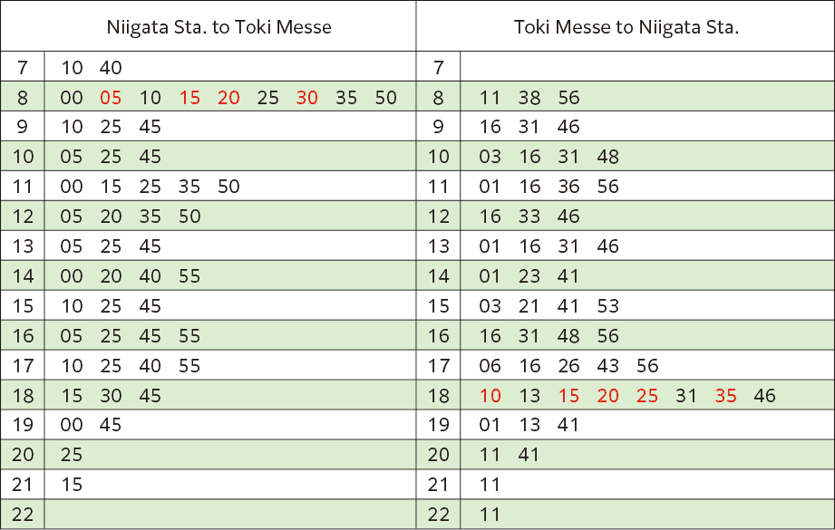Choose the 15:53 departure from Toki Messe
The width and height of the screenshot is (835, 530).
(x=607, y=306)
